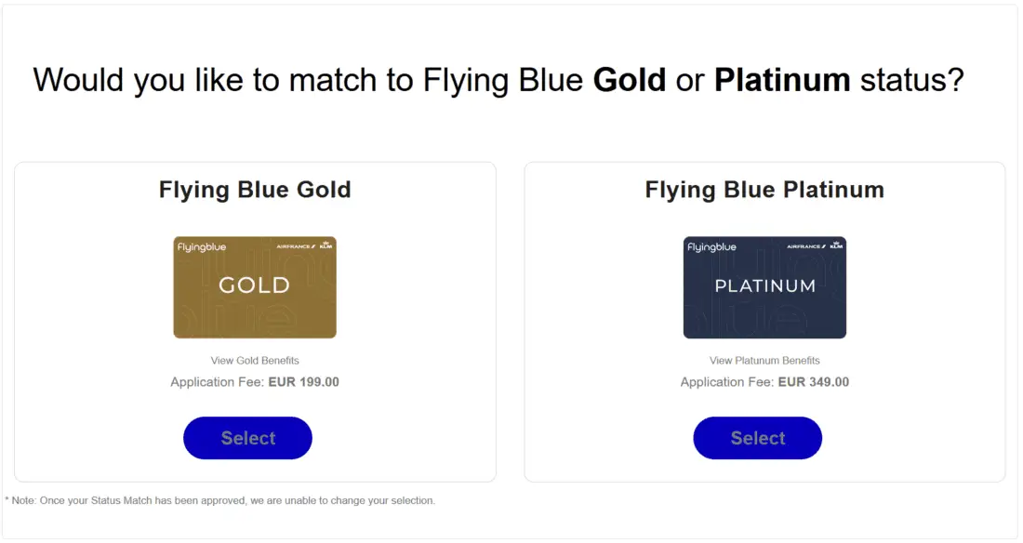1023x543 pixels.
Task: Click the Air France logo on gold card
Action: 296,247
